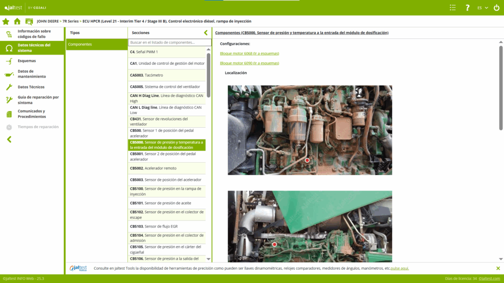Open the task list icon in header
Screen dimensions: 504x283
point(453,8)
